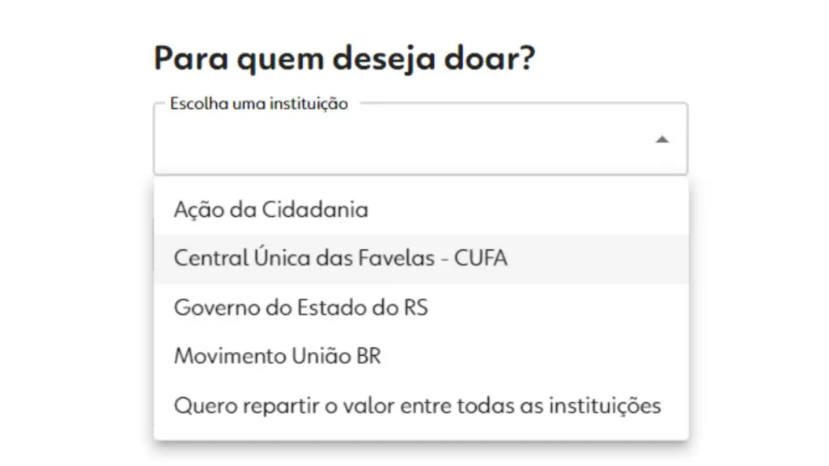Choose the option mentioning todas as instituições

(418, 405)
